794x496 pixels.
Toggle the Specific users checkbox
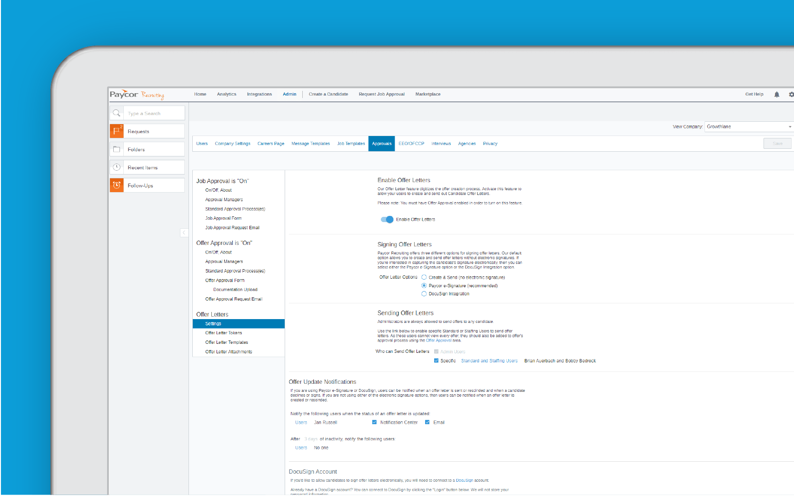436,360
